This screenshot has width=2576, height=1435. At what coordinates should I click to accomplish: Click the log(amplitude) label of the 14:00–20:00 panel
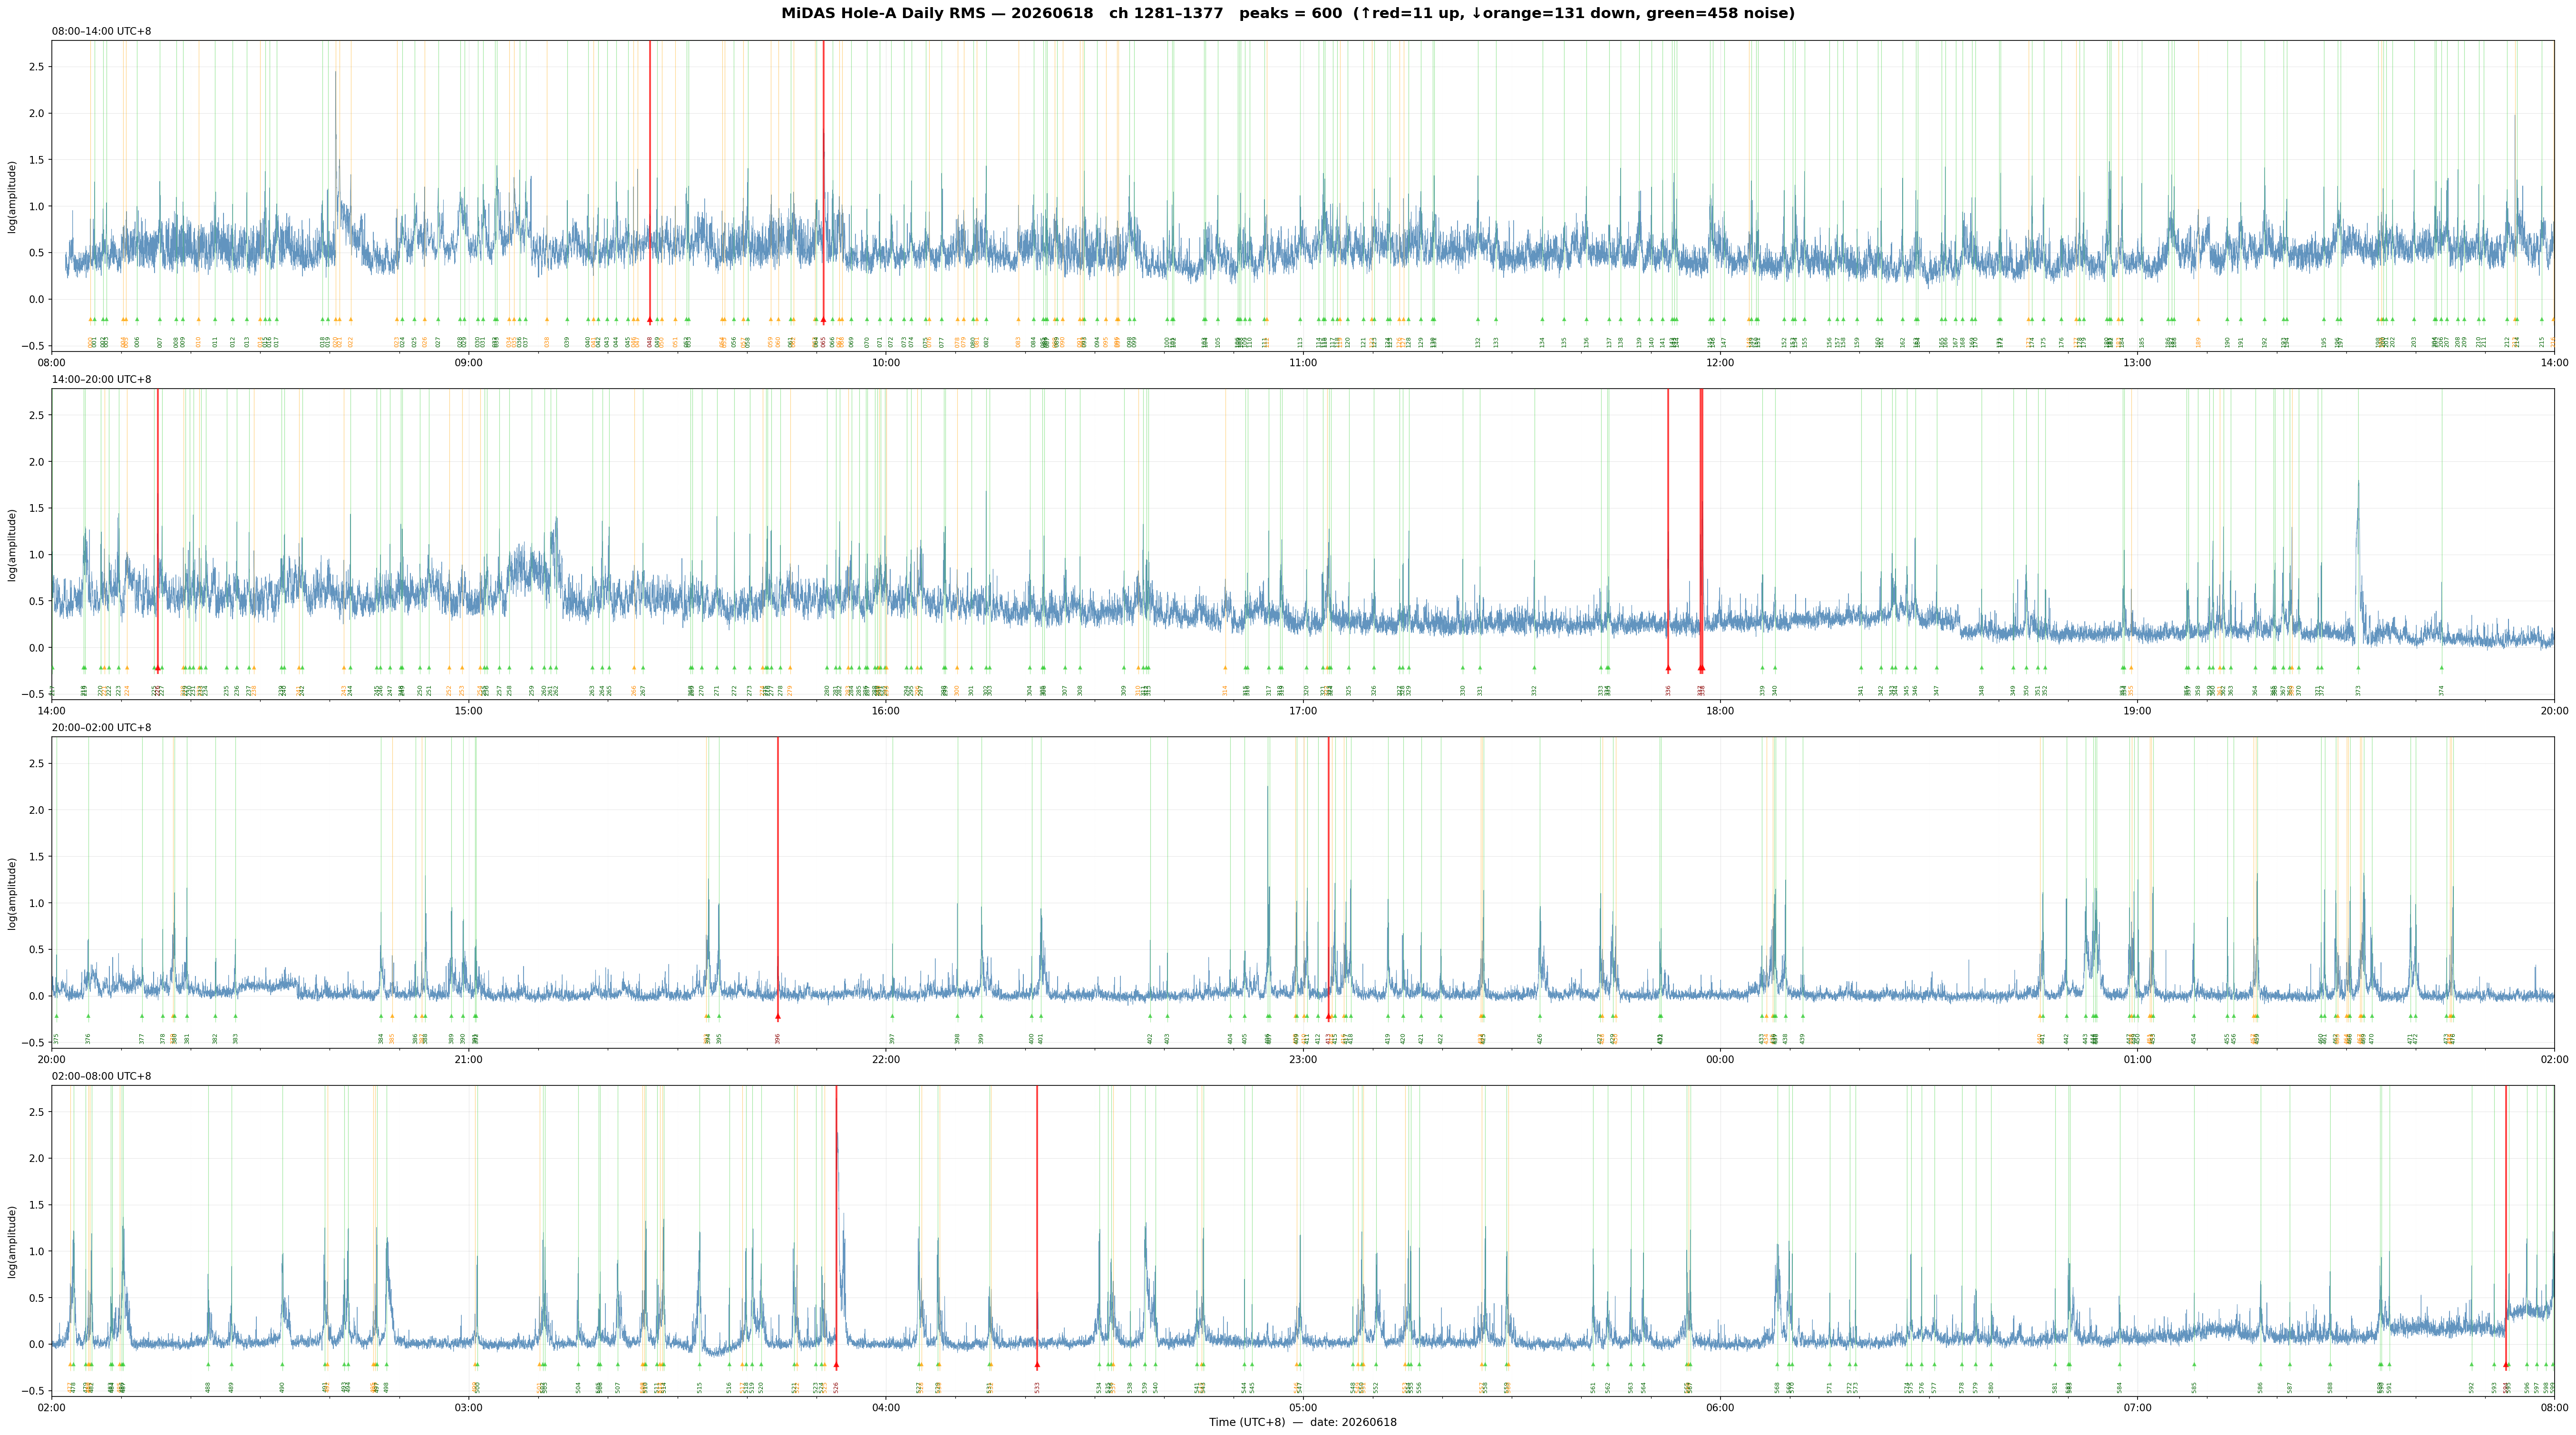[12, 545]
